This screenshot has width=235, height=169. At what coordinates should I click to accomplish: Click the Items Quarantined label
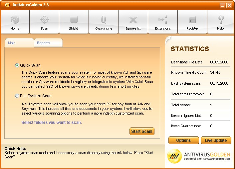186,126
